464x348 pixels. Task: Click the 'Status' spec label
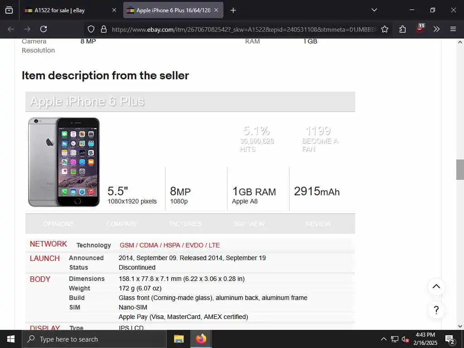78,267
